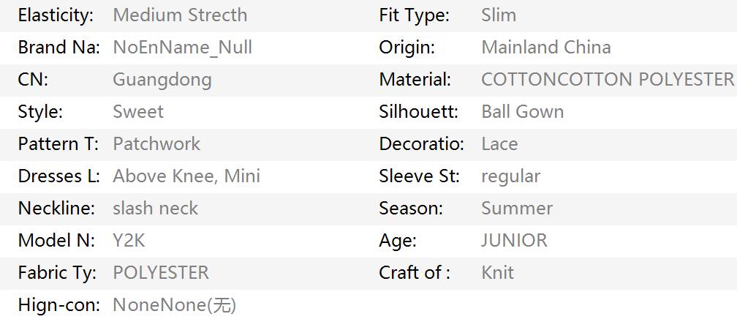This screenshot has height=322, width=737.
Task: Click the regular sleeve style value
Action: [511, 176]
